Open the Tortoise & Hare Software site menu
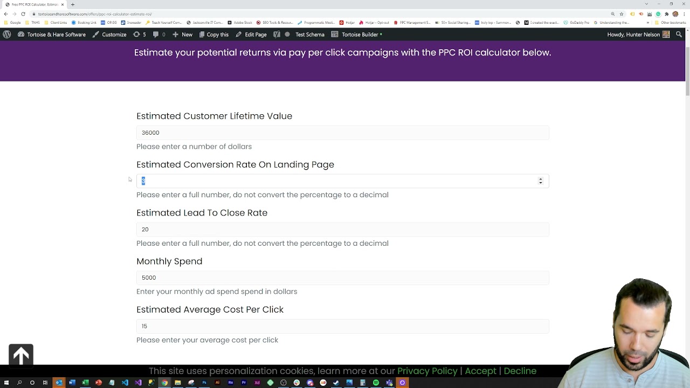Viewport: 690px width, 388px height. [52, 34]
